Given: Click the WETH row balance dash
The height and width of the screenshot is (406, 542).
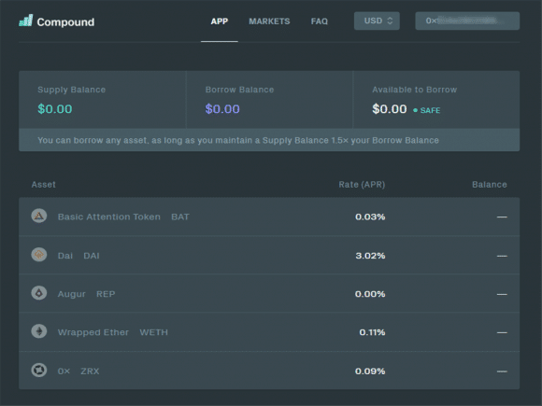Looking at the screenshot, I should pos(502,333).
